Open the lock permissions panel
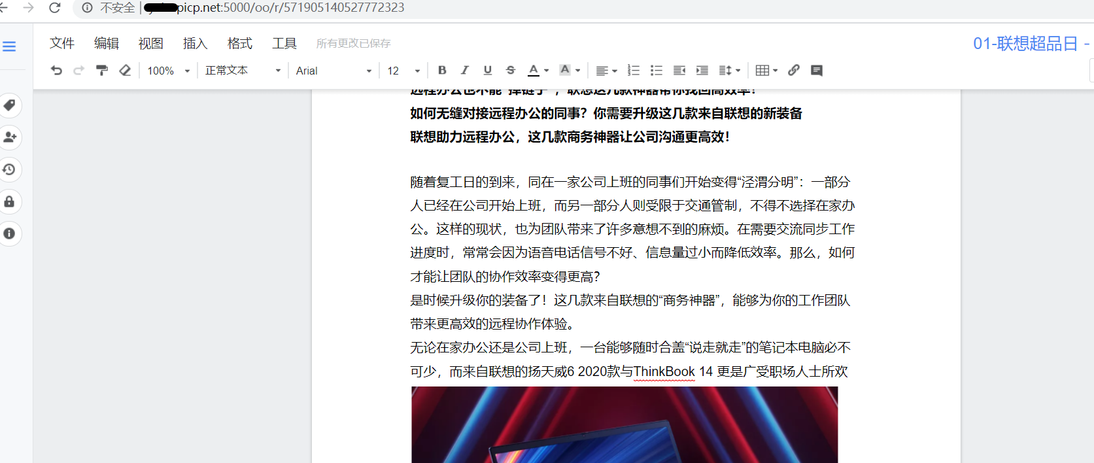The image size is (1094, 463). coord(9,201)
